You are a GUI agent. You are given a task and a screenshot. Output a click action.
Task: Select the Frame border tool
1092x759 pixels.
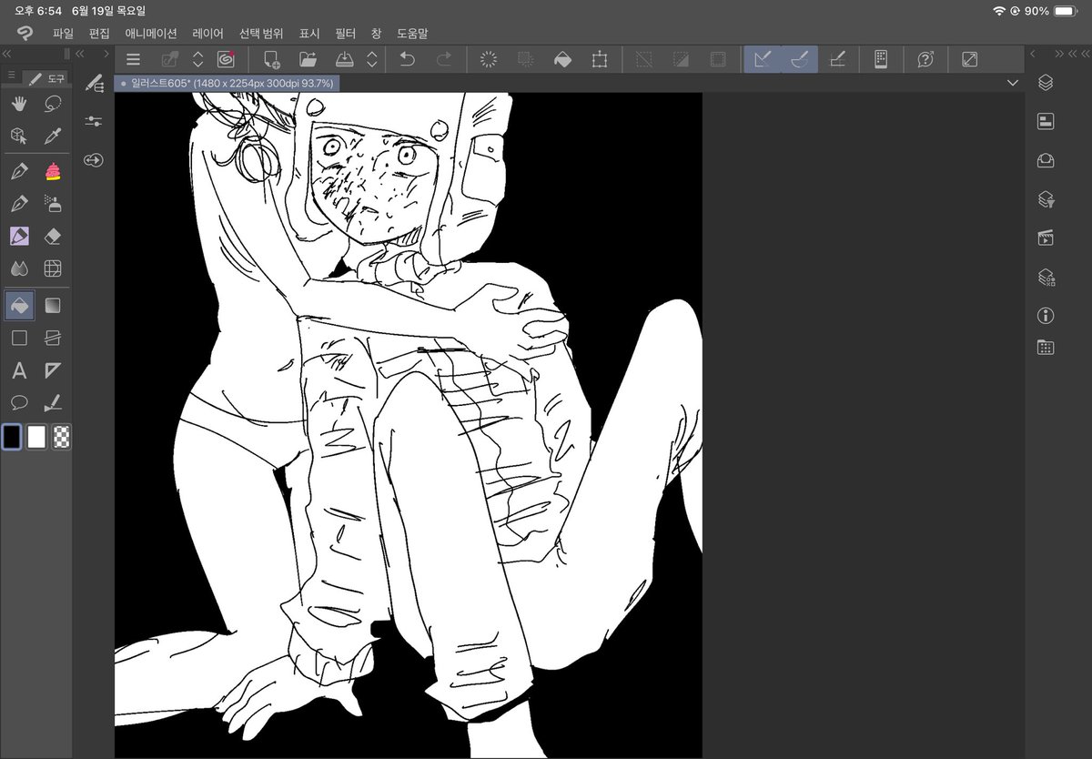pyautogui.click(x=53, y=338)
